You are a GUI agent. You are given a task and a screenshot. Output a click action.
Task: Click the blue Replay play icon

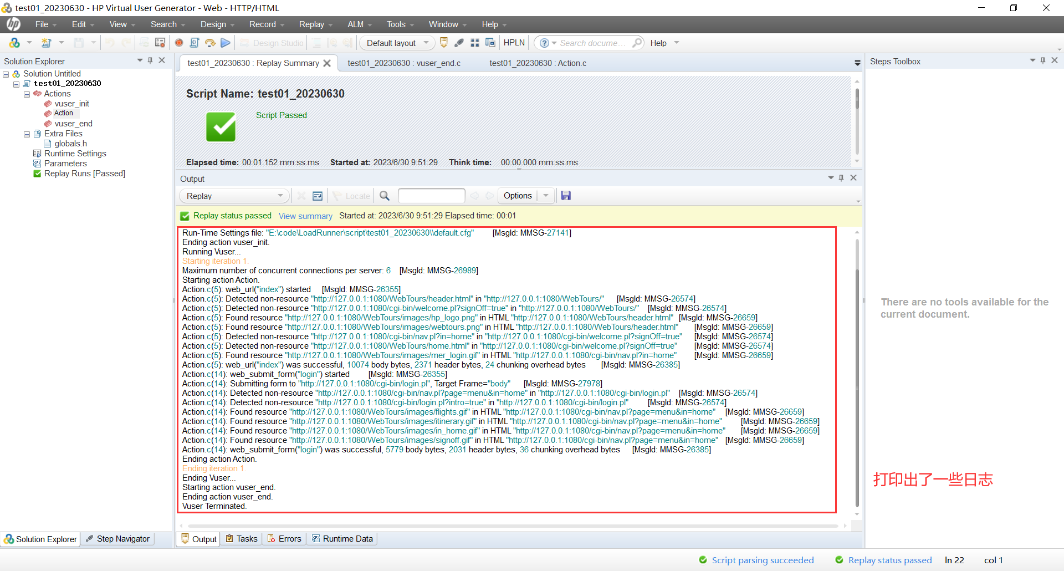click(226, 43)
